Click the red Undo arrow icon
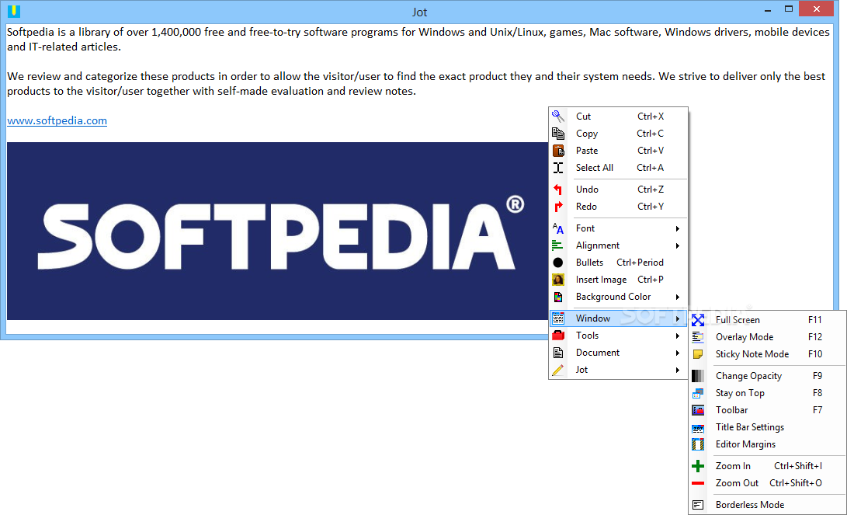The image size is (847, 515). coord(558,189)
